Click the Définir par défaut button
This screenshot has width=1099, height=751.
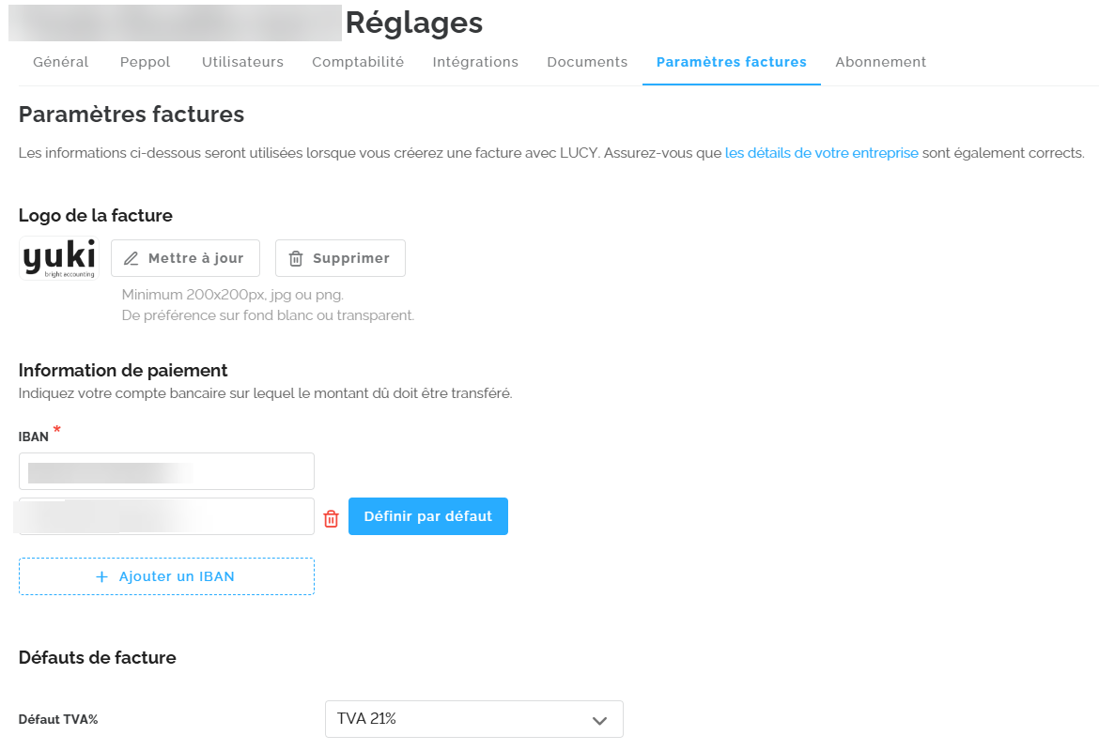428,516
